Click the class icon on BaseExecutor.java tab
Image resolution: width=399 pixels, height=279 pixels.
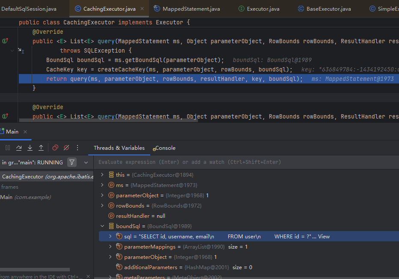pyautogui.click(x=301, y=9)
